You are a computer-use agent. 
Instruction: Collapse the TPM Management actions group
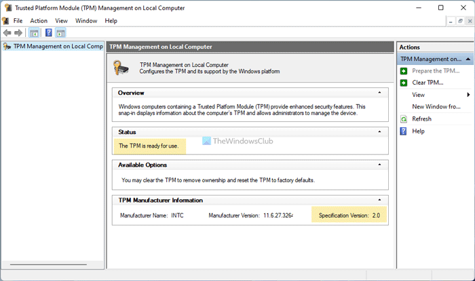(468, 59)
